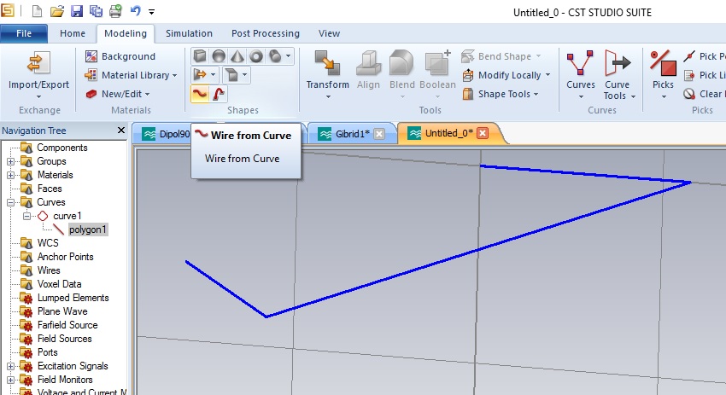Close the Gibrid1* document tab
The image size is (726, 395).
click(379, 134)
